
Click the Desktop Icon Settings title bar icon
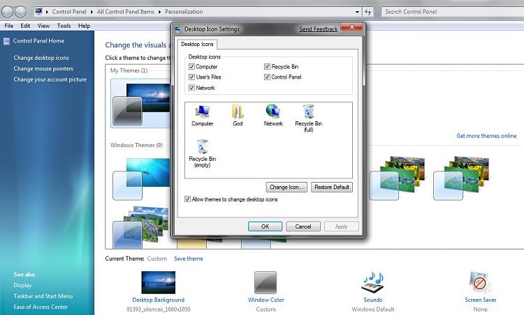click(x=177, y=29)
